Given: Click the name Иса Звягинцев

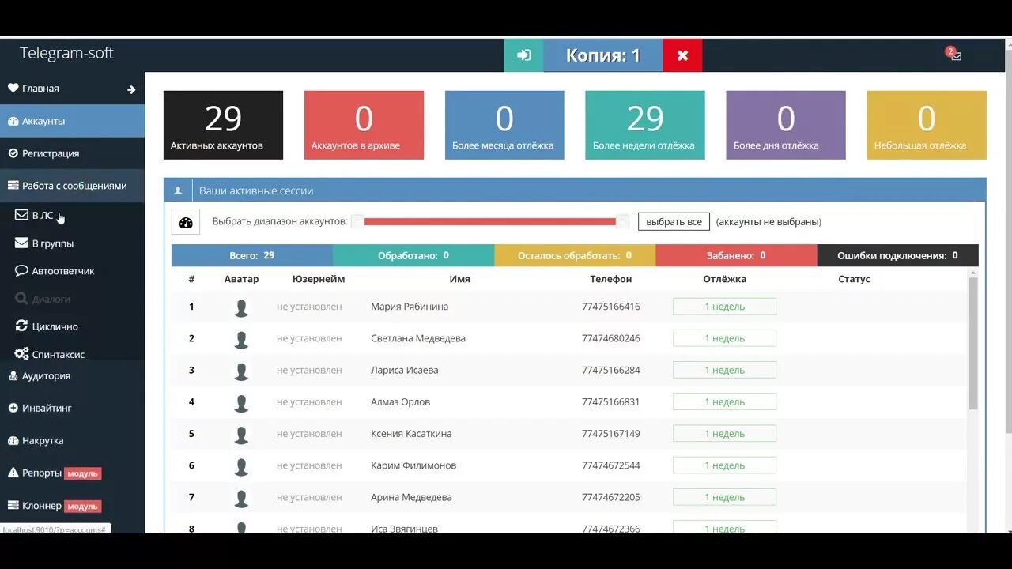Looking at the screenshot, I should pyautogui.click(x=404, y=529).
